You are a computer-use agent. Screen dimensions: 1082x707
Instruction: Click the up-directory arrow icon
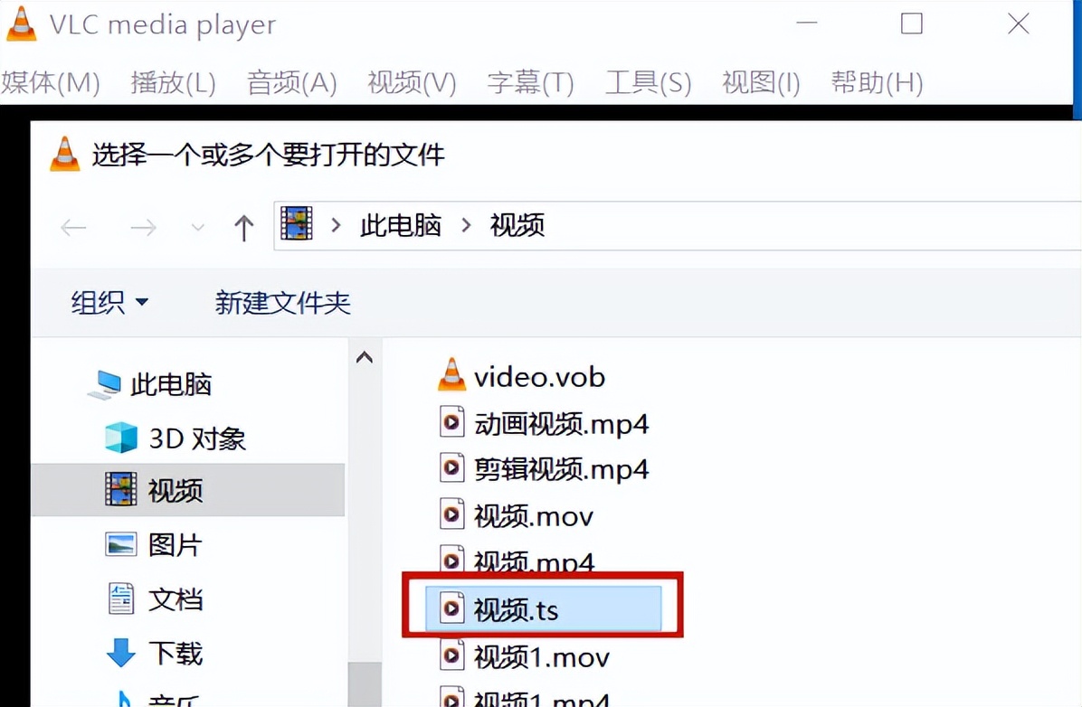click(x=243, y=227)
